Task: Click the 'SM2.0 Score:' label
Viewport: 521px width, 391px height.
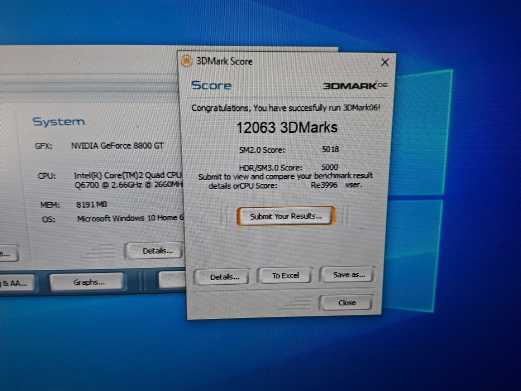Action: [262, 150]
